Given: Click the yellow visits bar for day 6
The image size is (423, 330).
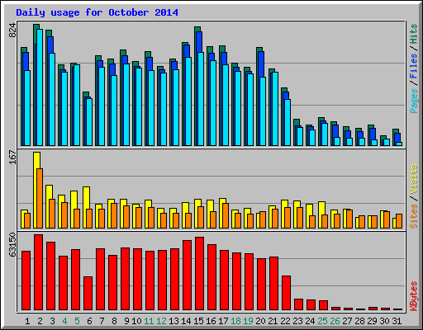Looking at the screenshot, I should (86, 198).
